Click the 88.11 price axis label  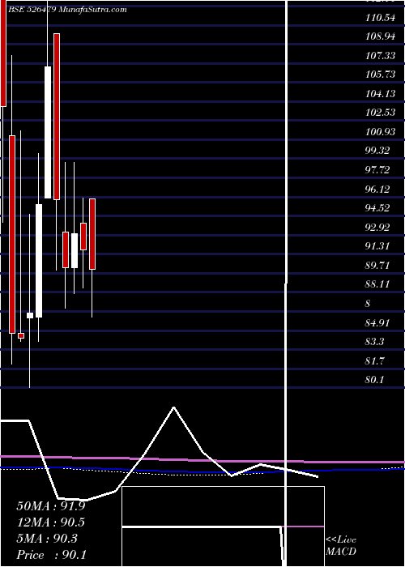click(x=377, y=284)
